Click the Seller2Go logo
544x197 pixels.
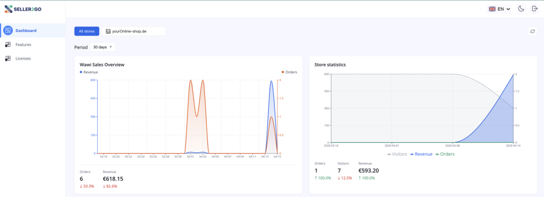[x=23, y=9]
